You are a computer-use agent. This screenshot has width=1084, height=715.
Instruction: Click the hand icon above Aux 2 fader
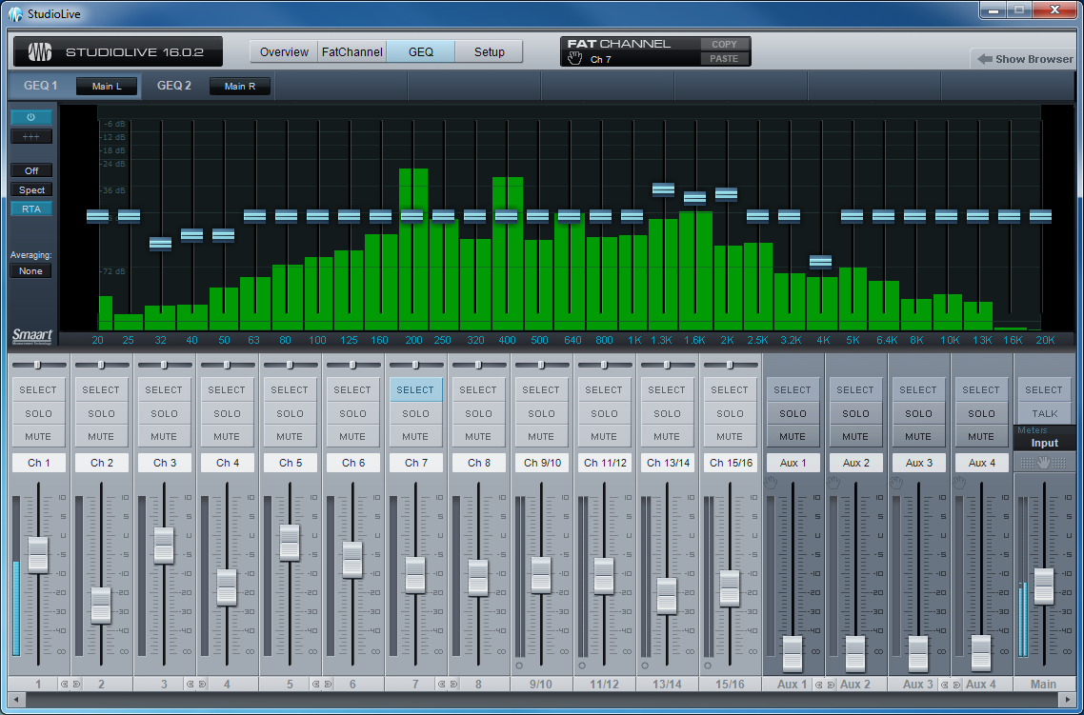tap(833, 482)
